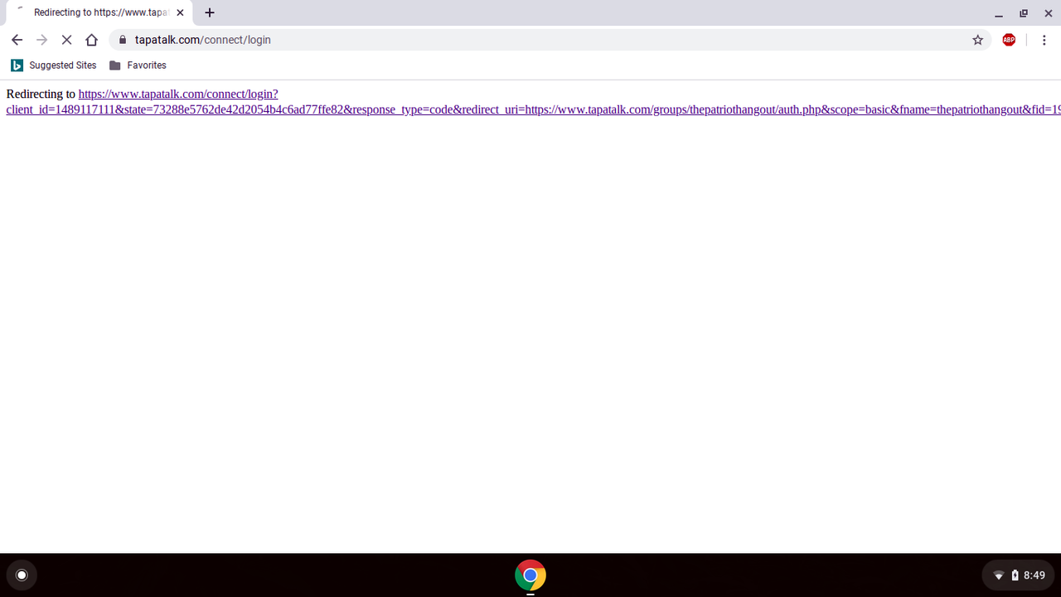
Task: View site security lock information
Action: click(x=123, y=40)
